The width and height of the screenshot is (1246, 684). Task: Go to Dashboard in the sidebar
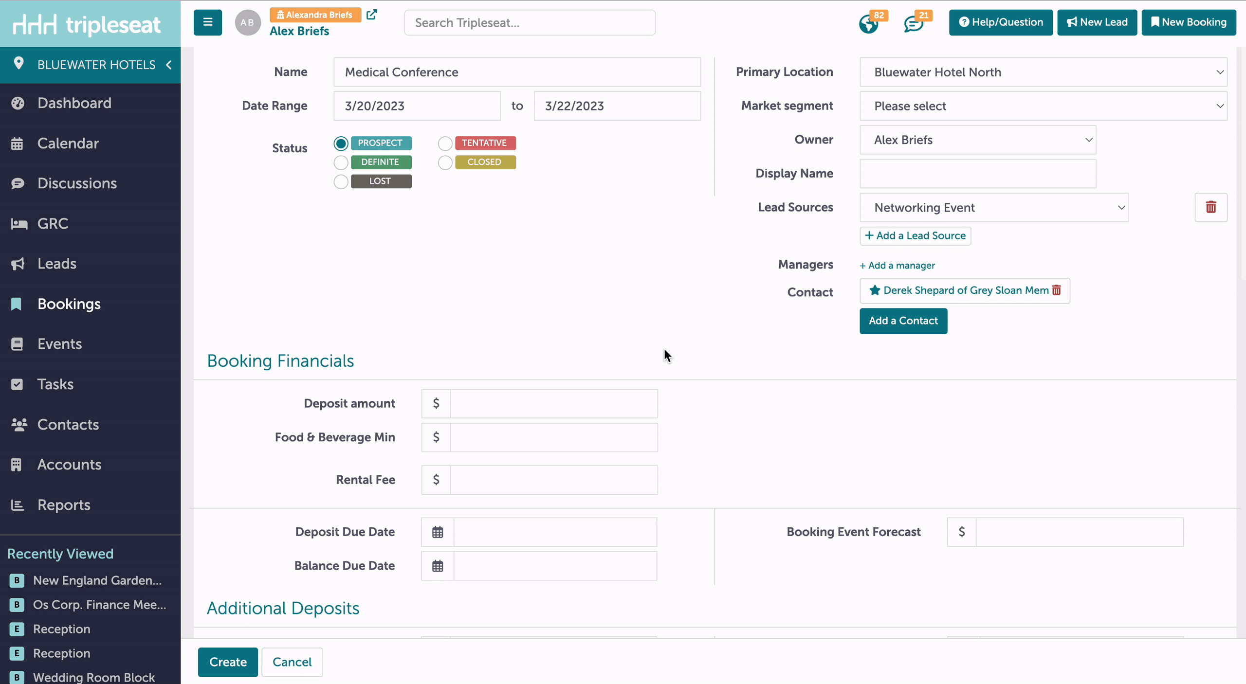(74, 103)
